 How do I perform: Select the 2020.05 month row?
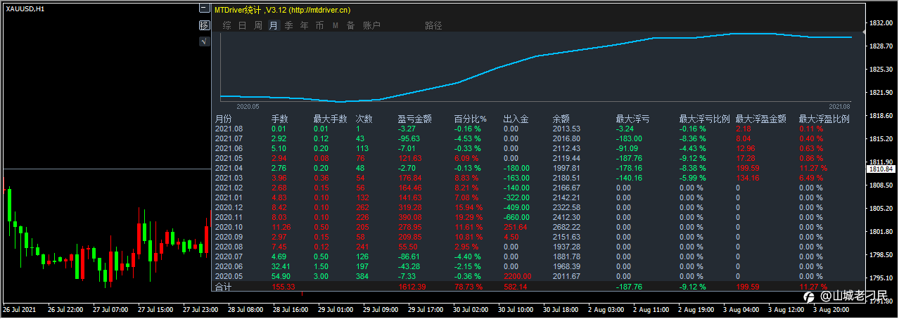pos(538,277)
